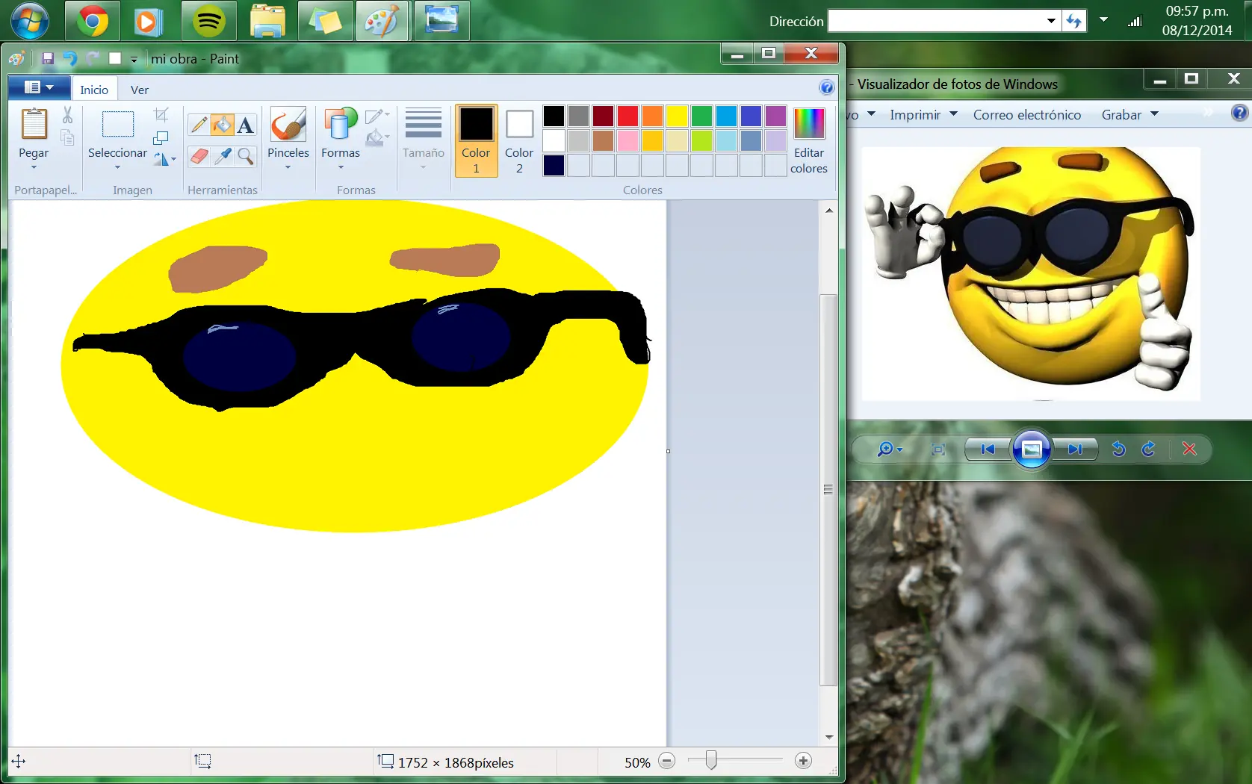Go to previous photo in photo viewer
The width and height of the screenshot is (1252, 784).
tap(988, 449)
